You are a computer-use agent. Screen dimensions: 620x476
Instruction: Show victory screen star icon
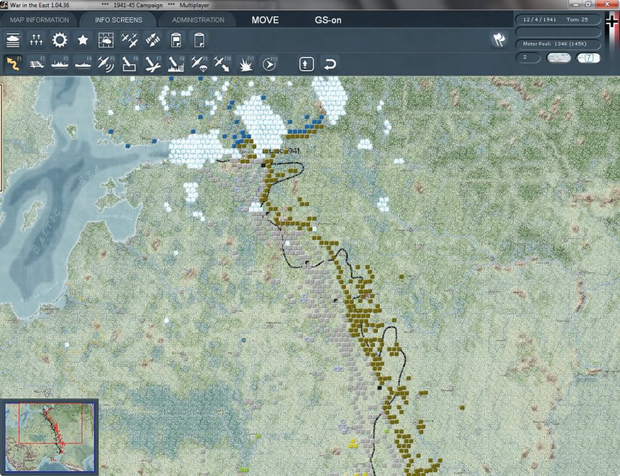82,40
